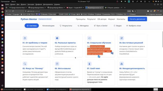Viewport: 163px width, 91px height.
Task: Open the 'GPT' bookmarks folder
Action: pyautogui.click(x=61, y=14)
